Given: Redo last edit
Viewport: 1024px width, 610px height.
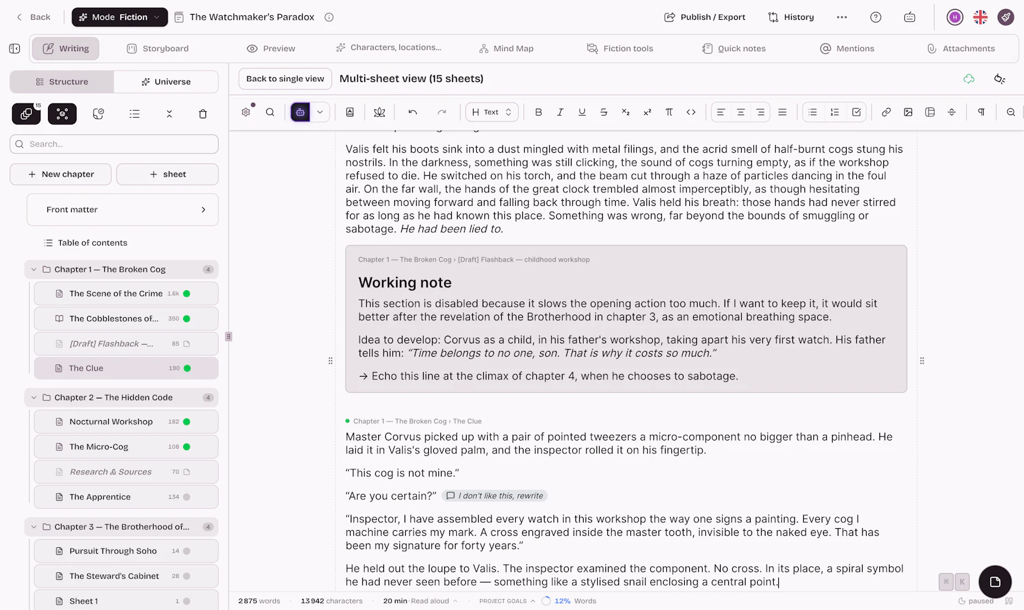Looking at the screenshot, I should pyautogui.click(x=442, y=112).
